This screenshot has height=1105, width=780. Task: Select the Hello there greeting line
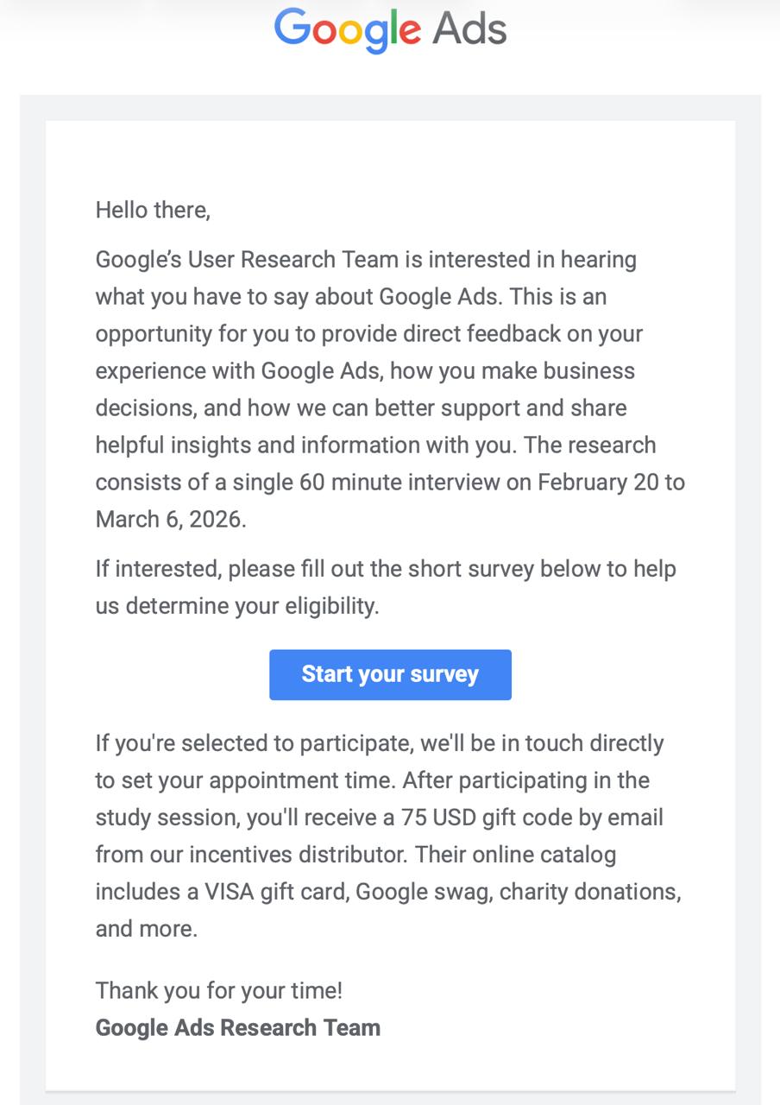pos(153,210)
